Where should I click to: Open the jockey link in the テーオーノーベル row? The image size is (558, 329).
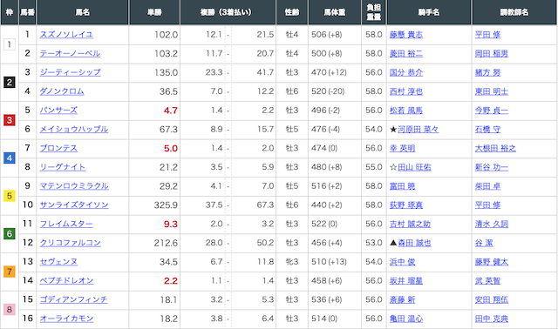point(406,53)
